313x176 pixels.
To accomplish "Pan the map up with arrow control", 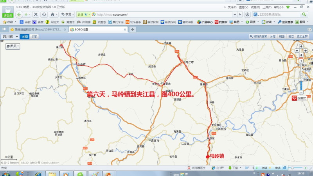I will click(301, 45).
